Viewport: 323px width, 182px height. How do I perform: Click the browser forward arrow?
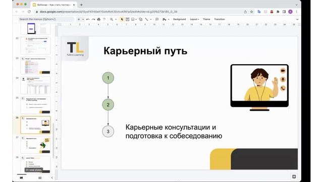(x=23, y=12)
